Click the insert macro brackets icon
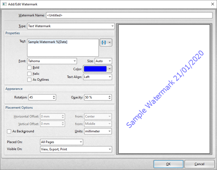Viewport: 217px width, 170px height. point(104,42)
